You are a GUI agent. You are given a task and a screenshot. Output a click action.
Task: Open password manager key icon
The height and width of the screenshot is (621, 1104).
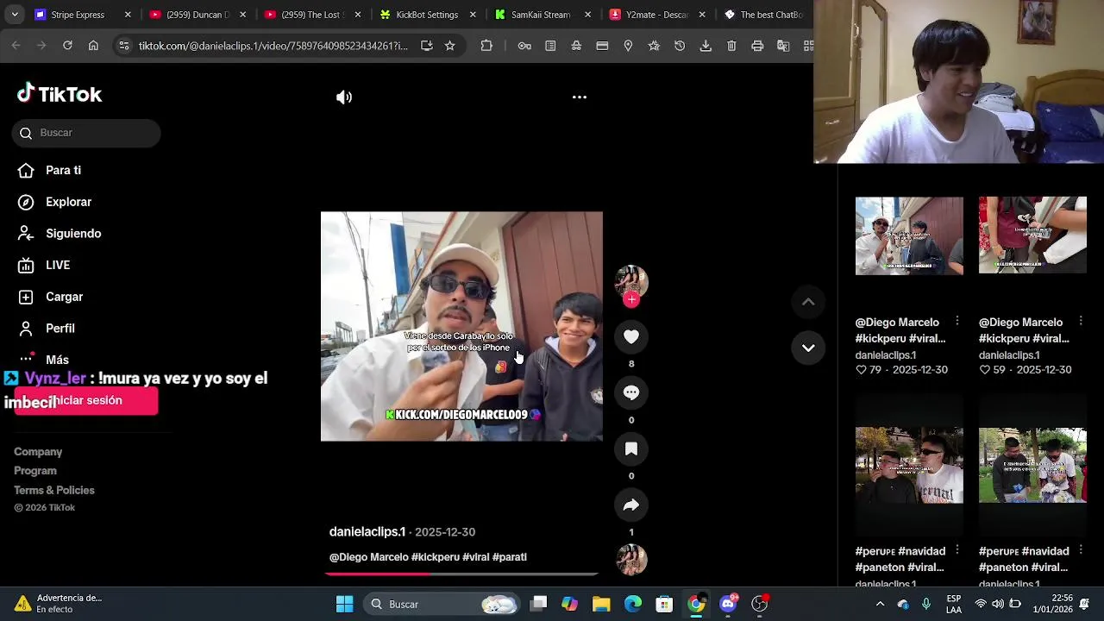pos(524,46)
